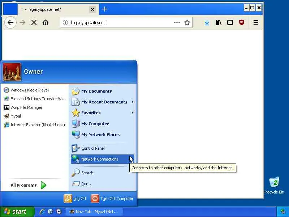289x217 pixels.
Task: Click the Windows start button
Action: [17, 212]
